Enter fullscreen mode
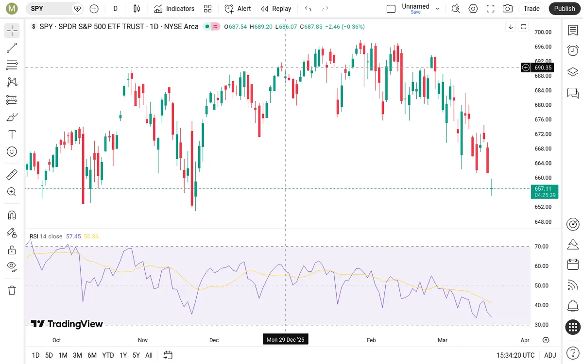Viewport: 583px width, 364px height. pos(491,8)
